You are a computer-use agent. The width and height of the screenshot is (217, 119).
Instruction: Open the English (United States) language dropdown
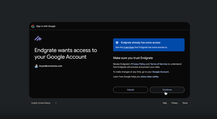coord(44,103)
